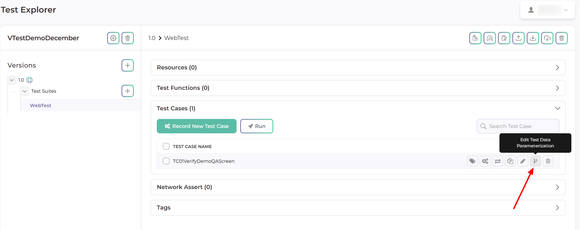Click Edit Test Data Parameterization branch icon

[x=535, y=161]
